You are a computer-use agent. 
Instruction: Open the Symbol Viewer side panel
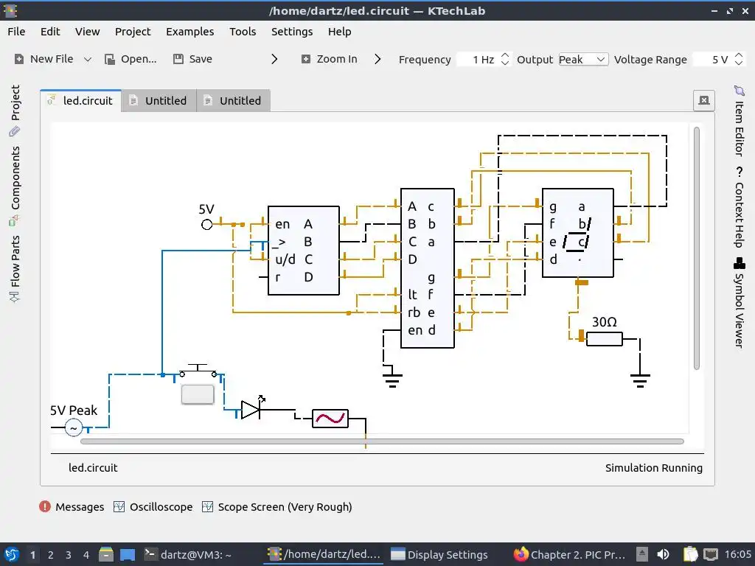click(x=739, y=303)
